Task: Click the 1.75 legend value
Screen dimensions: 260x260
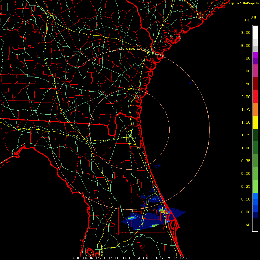Action: click(246, 109)
